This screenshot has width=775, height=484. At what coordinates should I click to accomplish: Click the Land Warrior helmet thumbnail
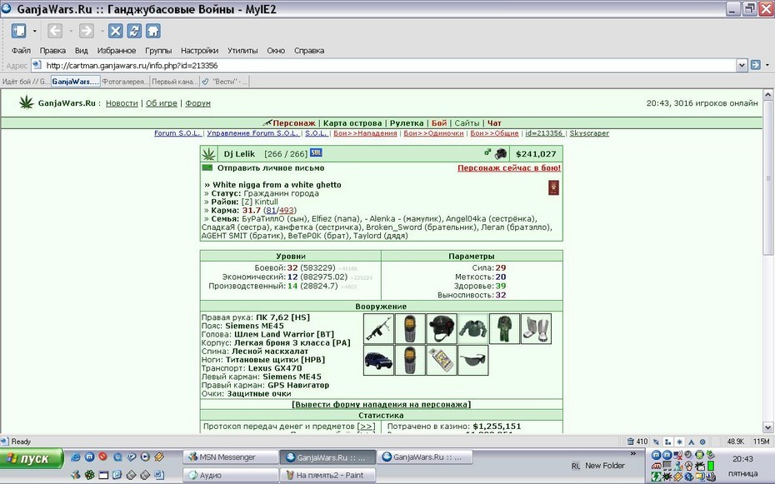[442, 328]
